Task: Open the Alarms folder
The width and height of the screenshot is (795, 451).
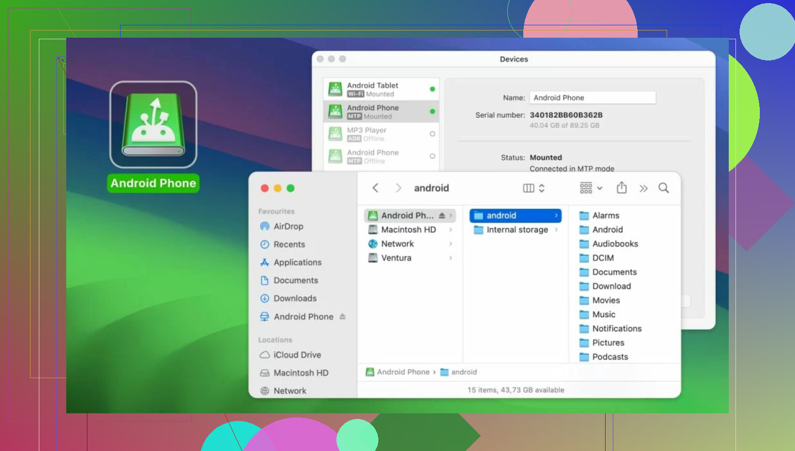Action: 599,215
